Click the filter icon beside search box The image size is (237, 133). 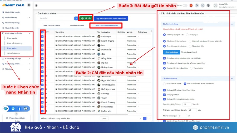point(76,18)
